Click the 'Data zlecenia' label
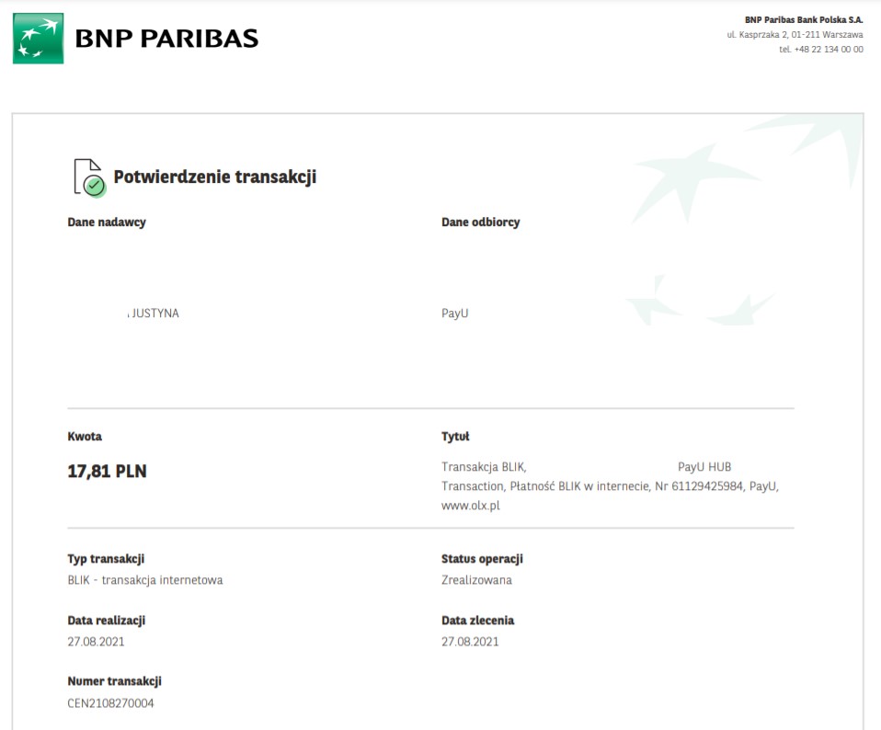 point(477,621)
